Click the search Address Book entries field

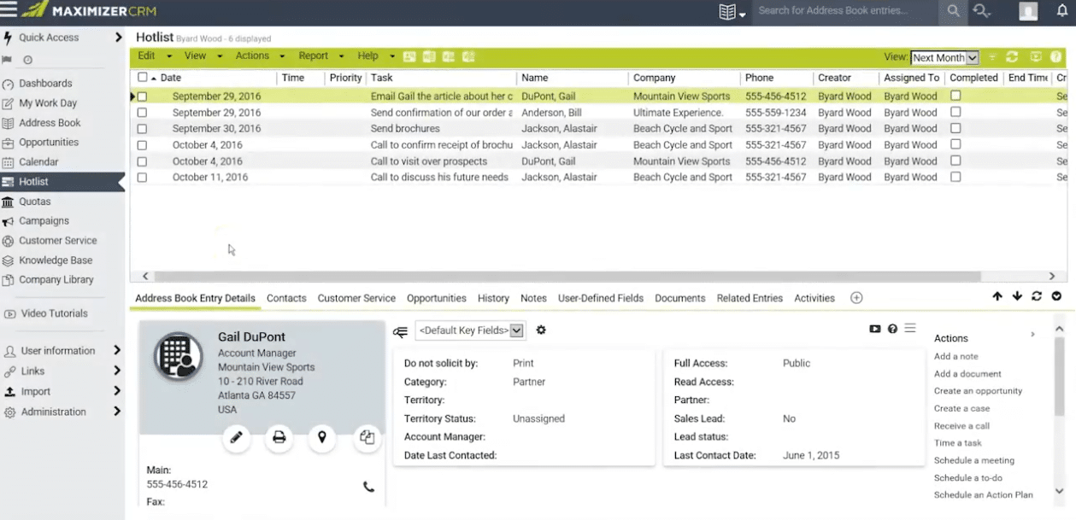(x=844, y=11)
